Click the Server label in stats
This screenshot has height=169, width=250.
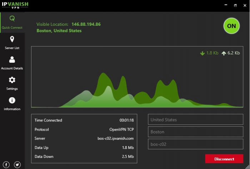point(40,139)
